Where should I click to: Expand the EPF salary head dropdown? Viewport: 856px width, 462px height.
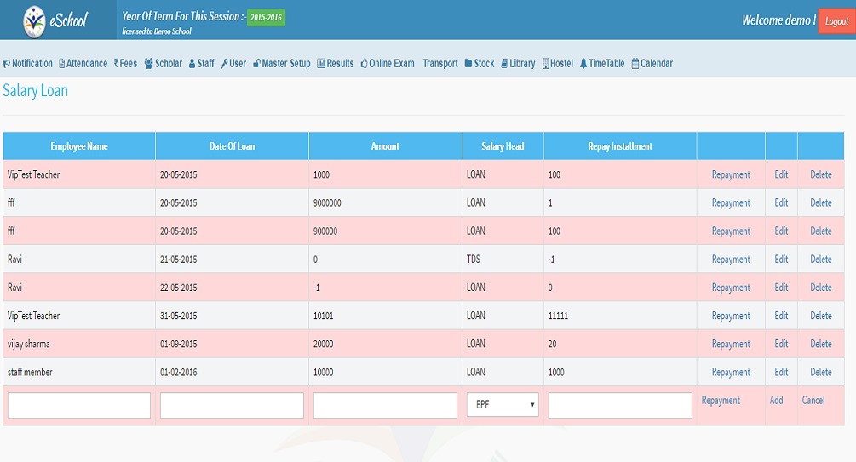pos(503,406)
